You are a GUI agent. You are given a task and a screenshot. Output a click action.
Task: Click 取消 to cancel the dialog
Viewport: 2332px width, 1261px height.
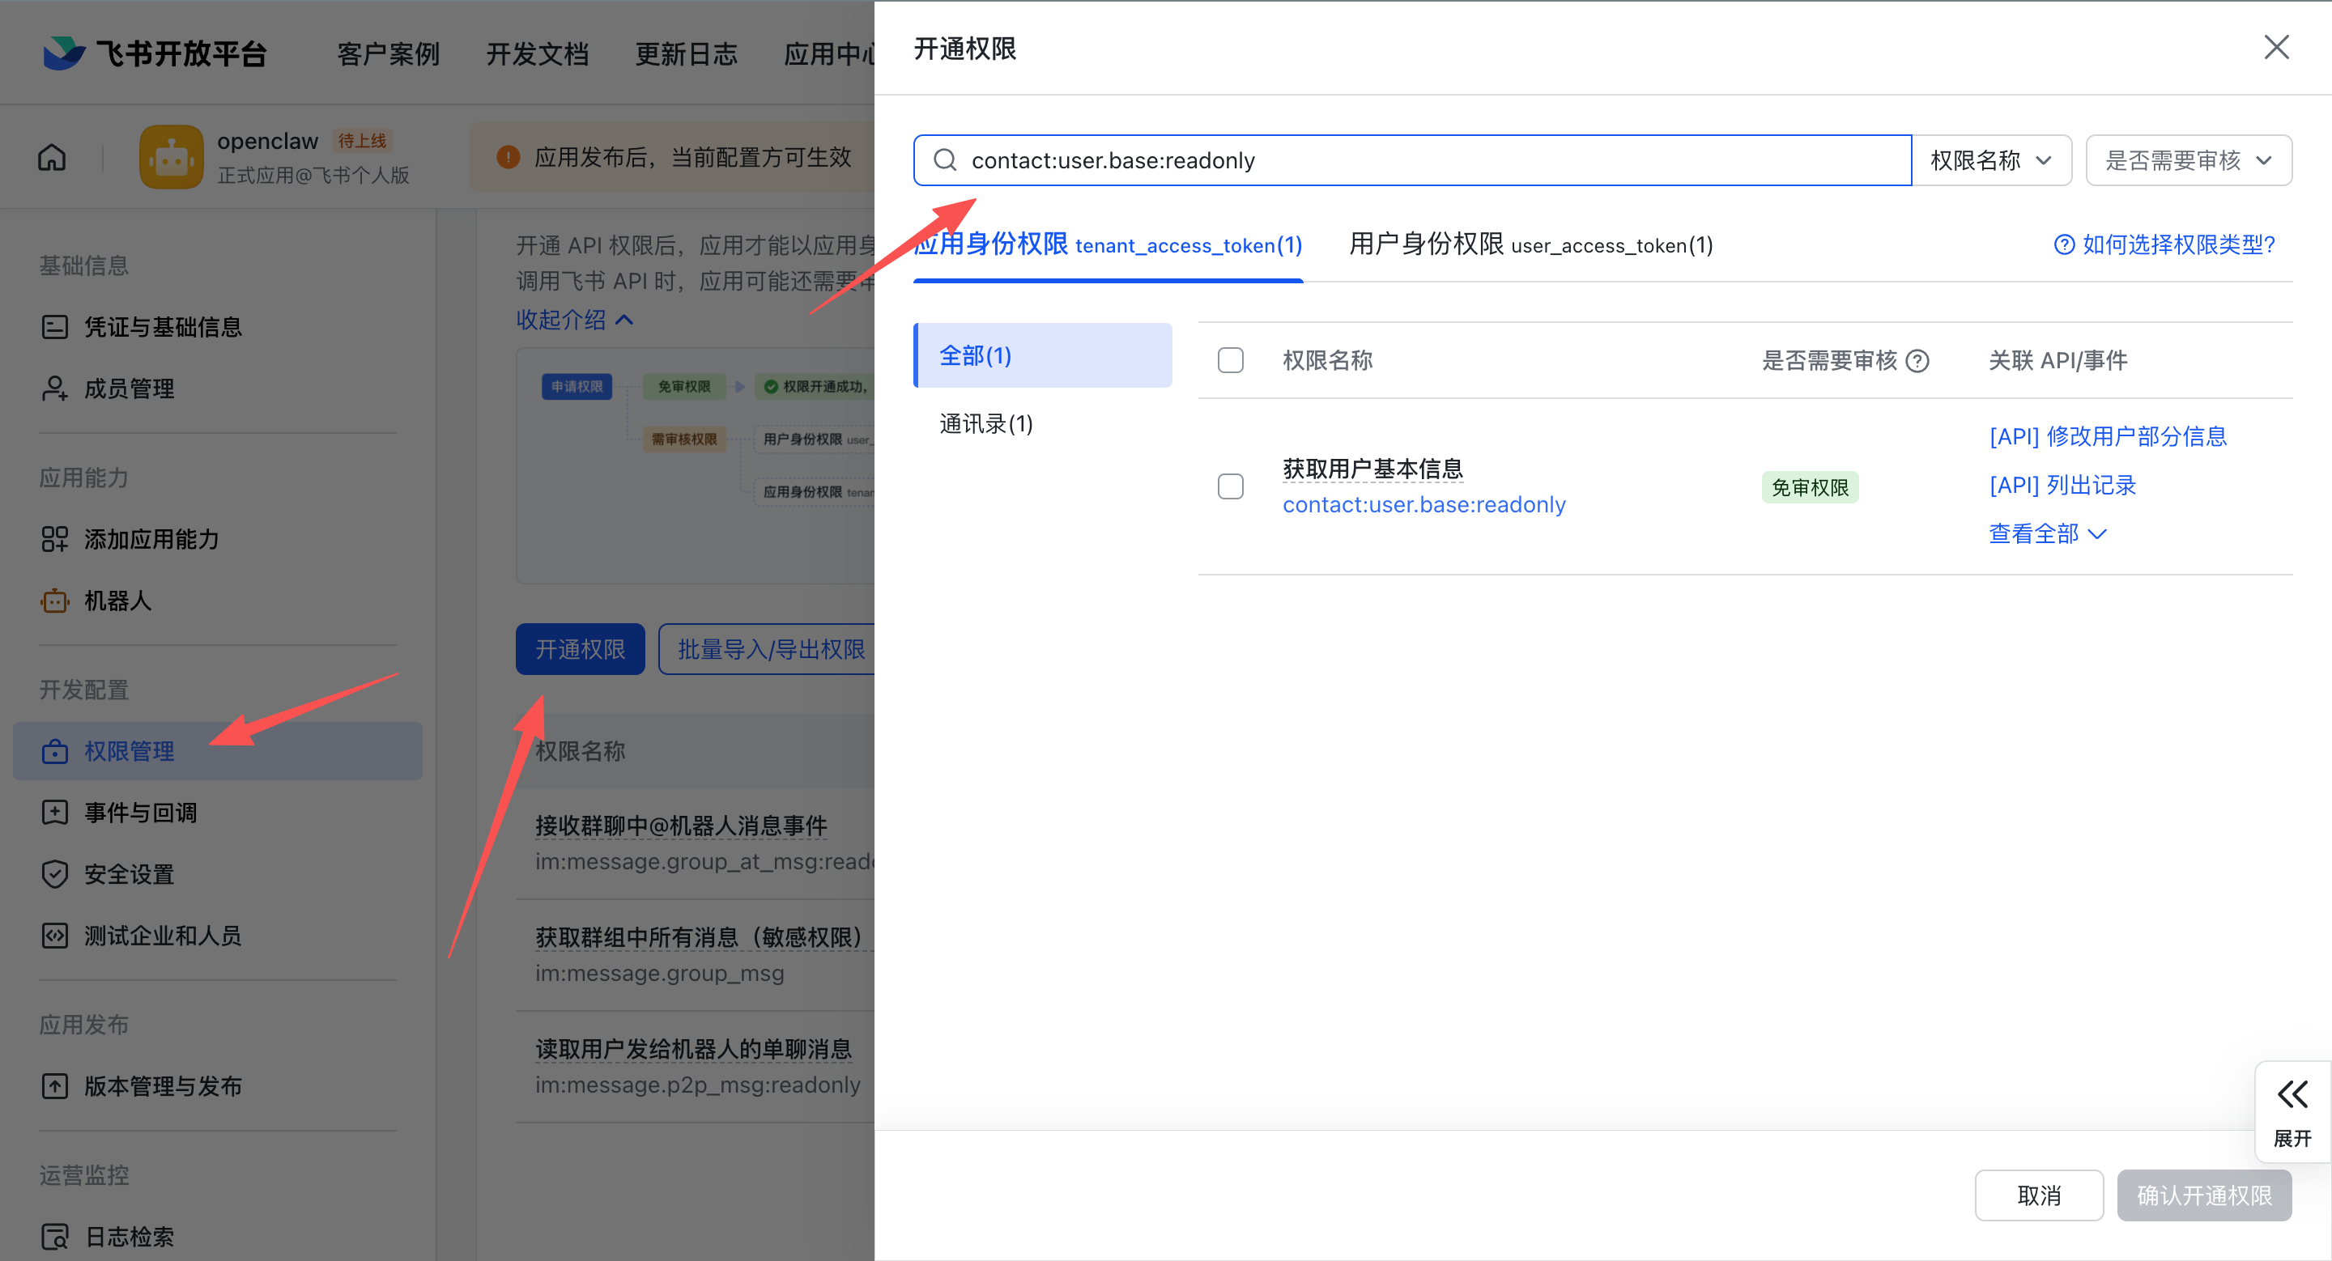point(2039,1195)
